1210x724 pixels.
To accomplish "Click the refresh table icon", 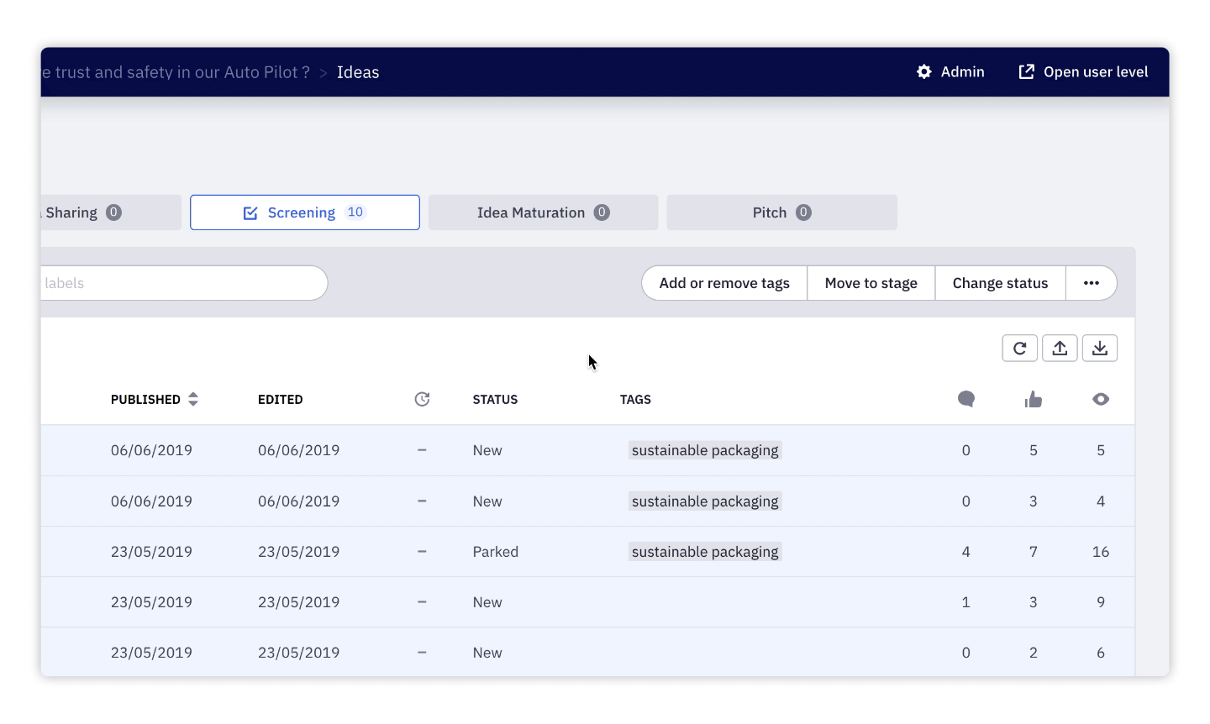I will [1019, 349].
